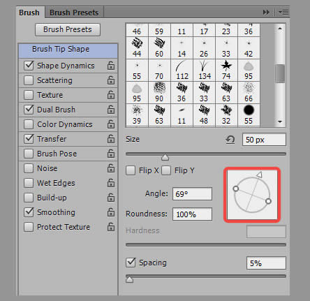Pick the grass blade brush tip 134
Viewport: 310px width, 301px height.
pyautogui.click(x=204, y=70)
